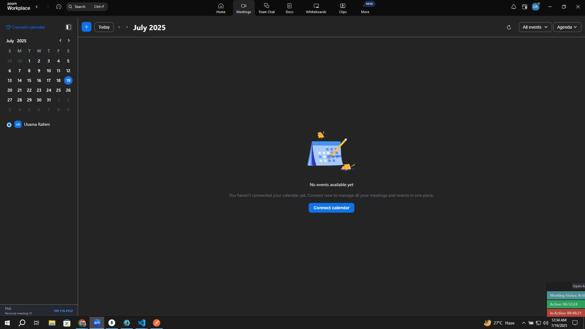
Task: Click the UR avatar next to Usama Rahim
Action: [18, 124]
